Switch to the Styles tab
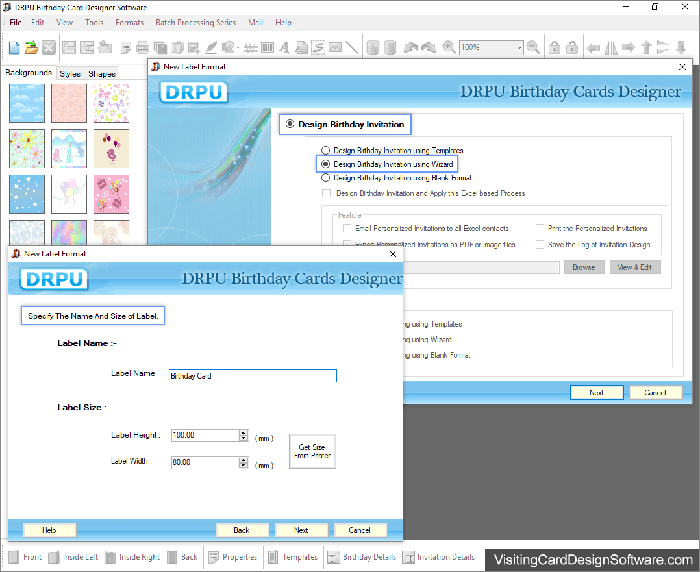 click(70, 73)
